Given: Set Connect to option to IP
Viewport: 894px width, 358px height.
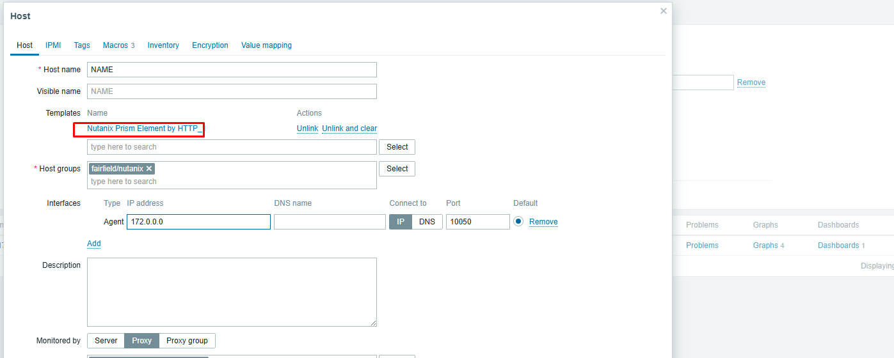Looking at the screenshot, I should pyautogui.click(x=401, y=222).
